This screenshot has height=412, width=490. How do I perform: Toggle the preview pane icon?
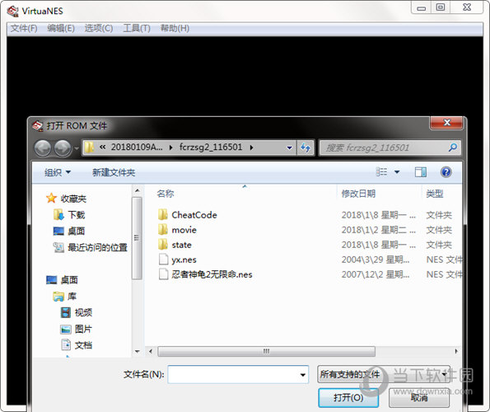click(x=420, y=172)
